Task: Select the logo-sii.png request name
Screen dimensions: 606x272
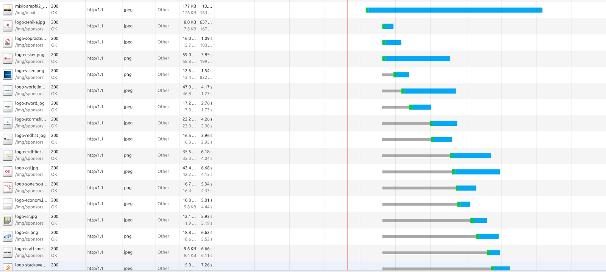Action: tap(27, 233)
